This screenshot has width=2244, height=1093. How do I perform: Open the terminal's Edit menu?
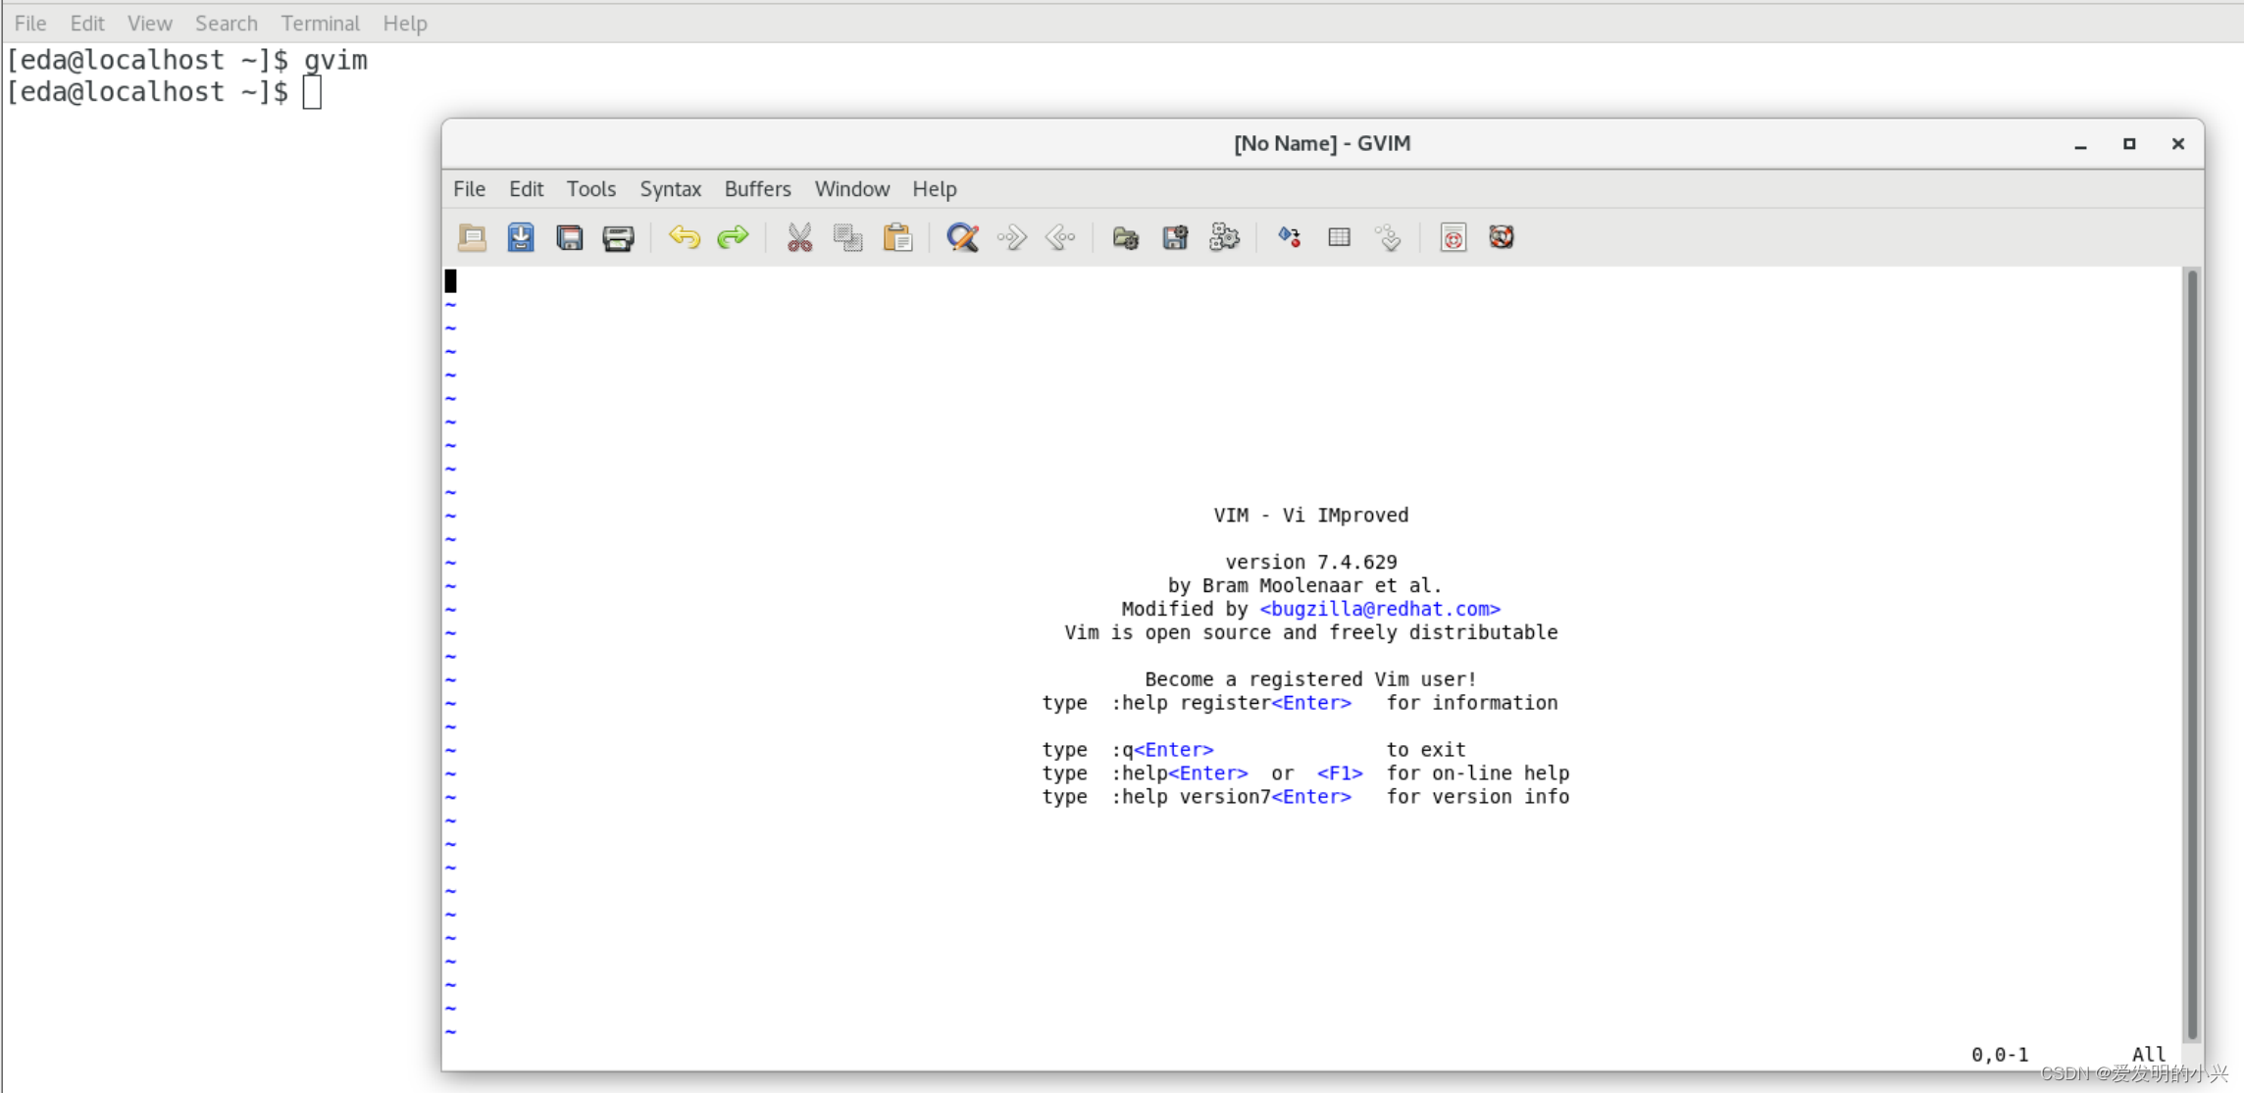pos(87,23)
